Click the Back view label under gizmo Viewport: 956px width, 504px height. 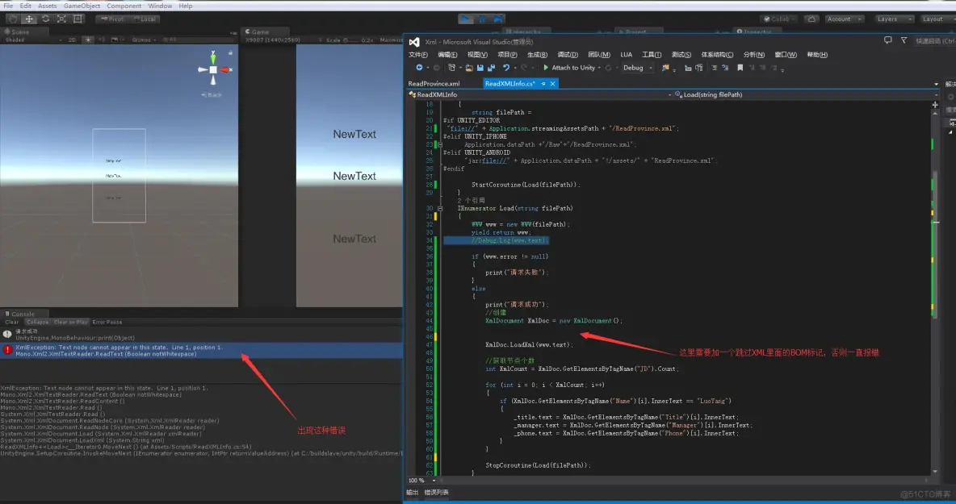[x=212, y=95]
